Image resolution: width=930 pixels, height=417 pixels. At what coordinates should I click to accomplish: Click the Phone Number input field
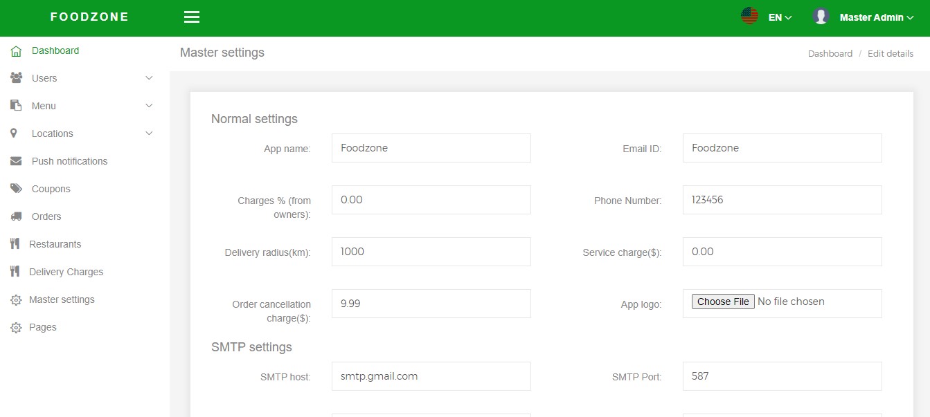click(783, 200)
